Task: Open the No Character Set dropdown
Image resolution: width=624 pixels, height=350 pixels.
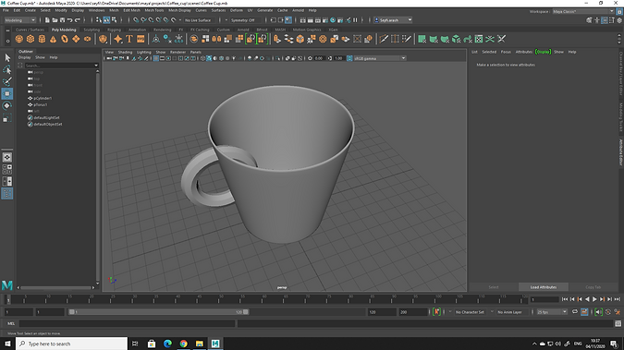Action: coord(470,312)
